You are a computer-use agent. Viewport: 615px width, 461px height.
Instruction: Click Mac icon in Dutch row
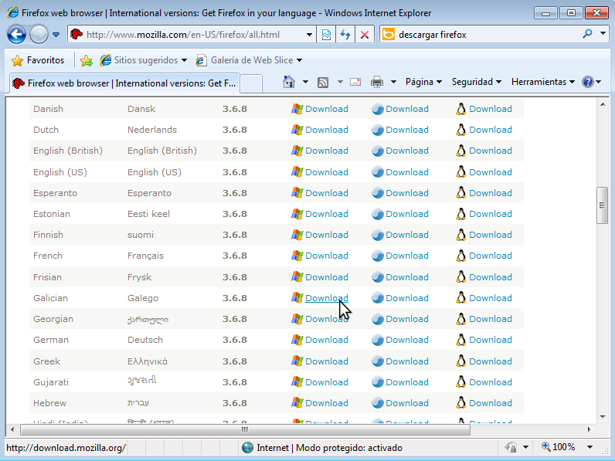377,131
